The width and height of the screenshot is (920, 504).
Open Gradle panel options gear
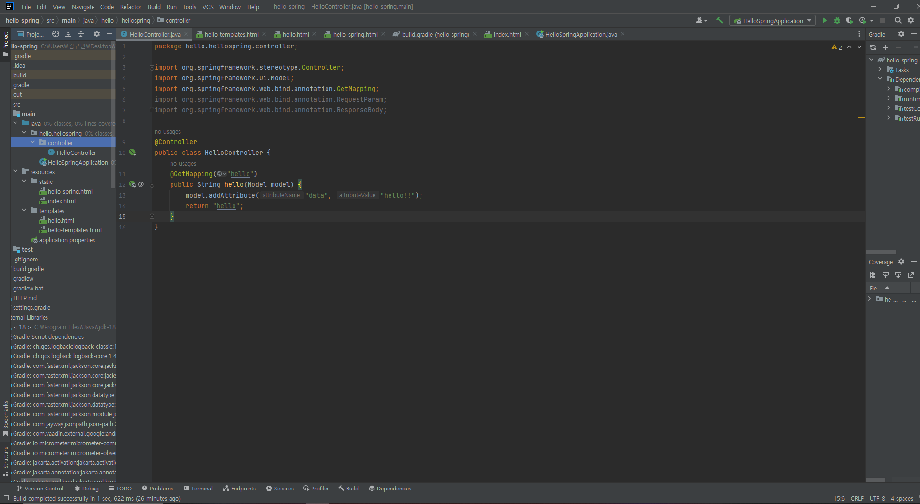(901, 34)
